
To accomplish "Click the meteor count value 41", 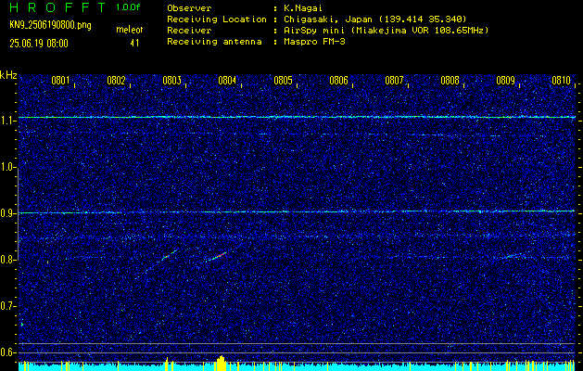I will [134, 44].
